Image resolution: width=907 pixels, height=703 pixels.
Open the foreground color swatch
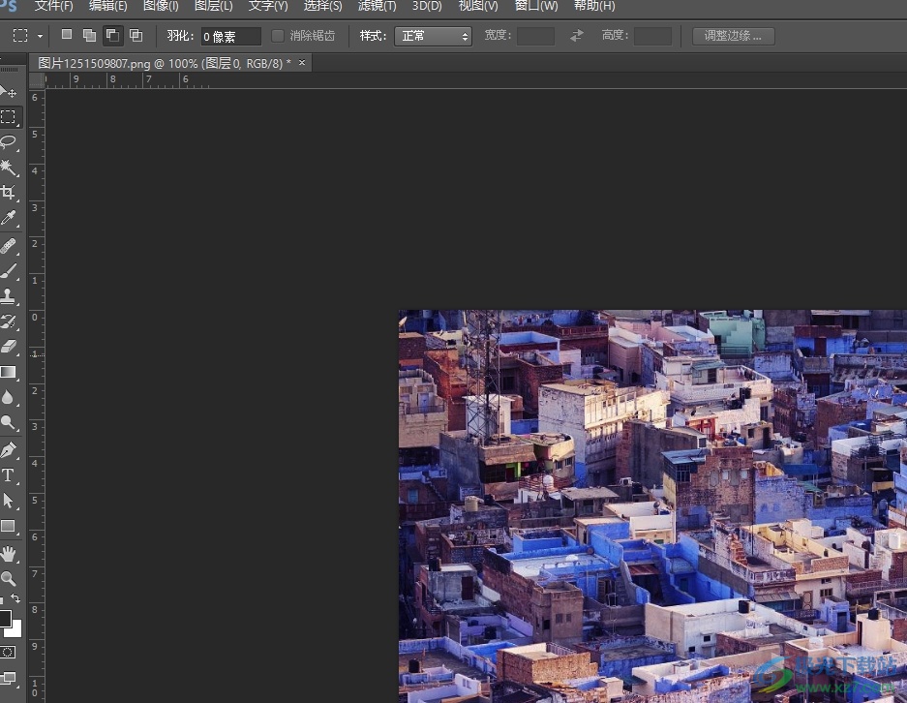5,619
